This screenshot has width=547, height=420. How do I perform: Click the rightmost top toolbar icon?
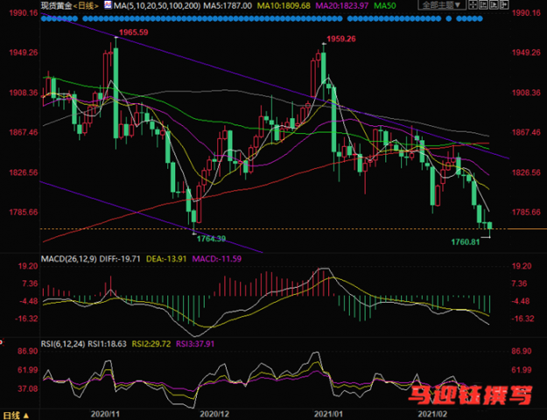click(x=504, y=5)
